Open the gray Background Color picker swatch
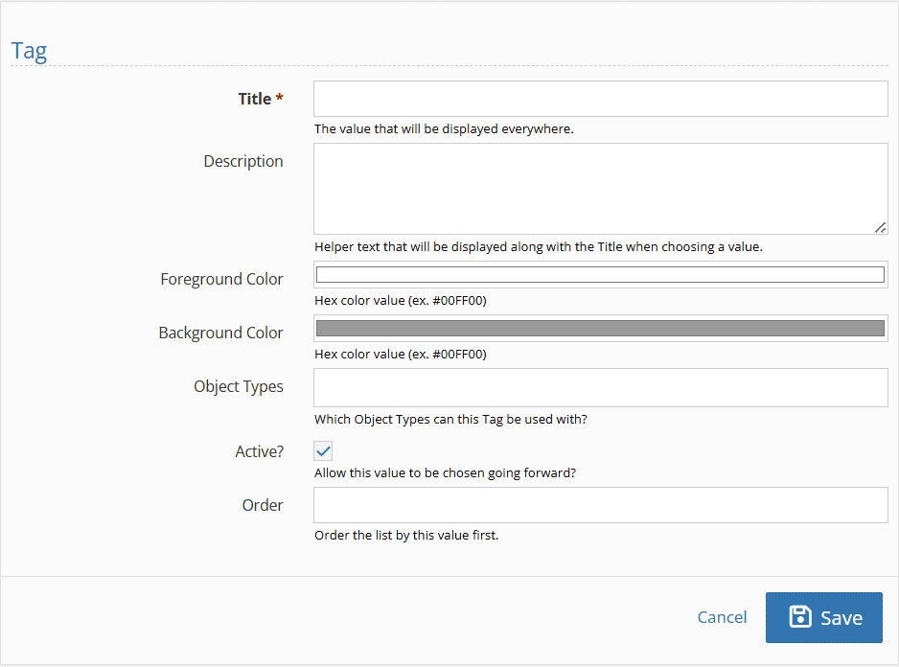The height and width of the screenshot is (667, 899). [x=600, y=328]
